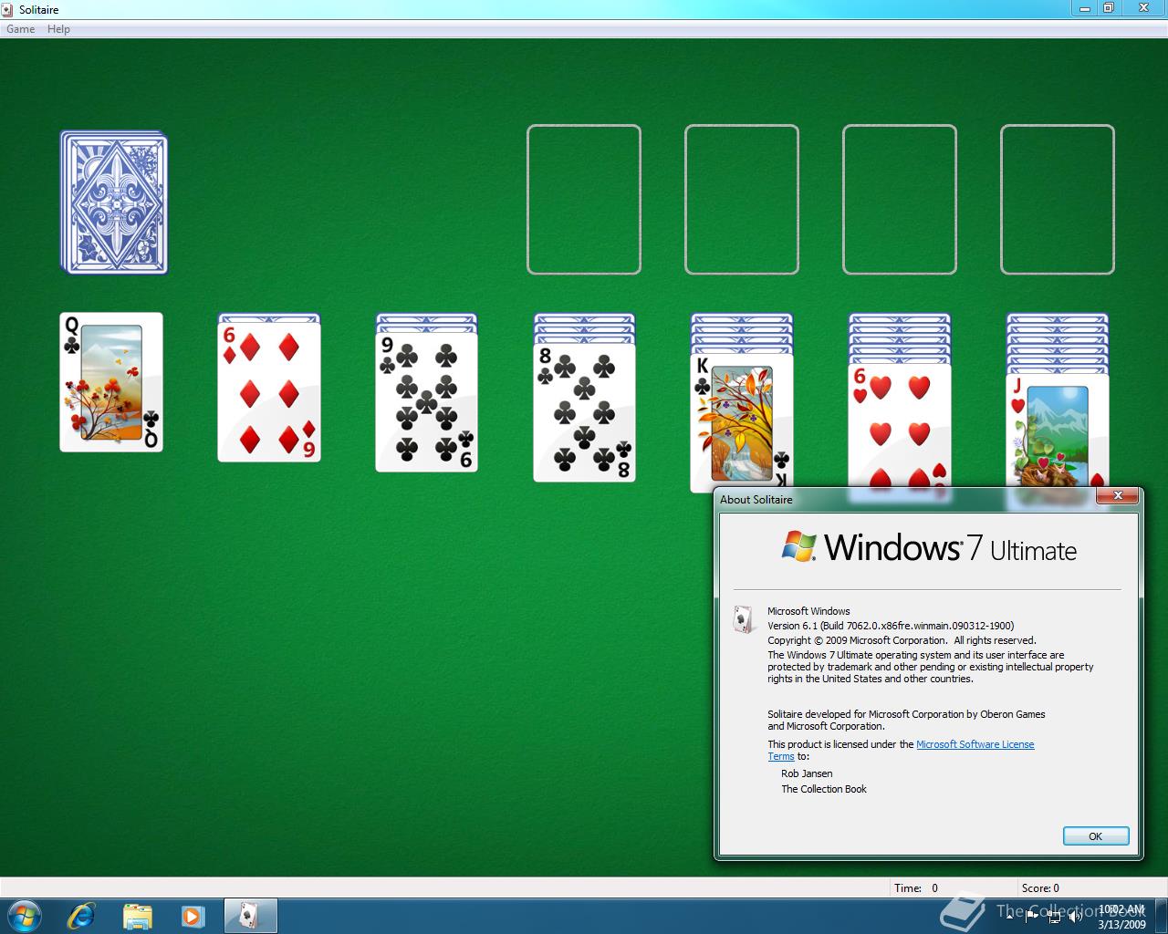Click the first empty foundation slot
The image size is (1168, 934).
[x=584, y=200]
